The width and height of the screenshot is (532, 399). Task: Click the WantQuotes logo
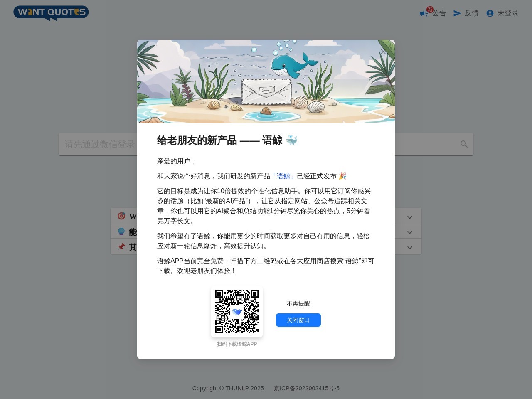point(51,12)
